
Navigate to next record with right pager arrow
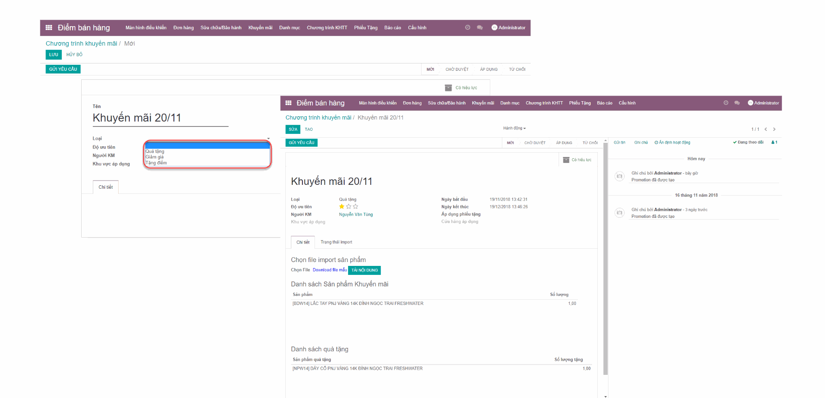tap(774, 129)
